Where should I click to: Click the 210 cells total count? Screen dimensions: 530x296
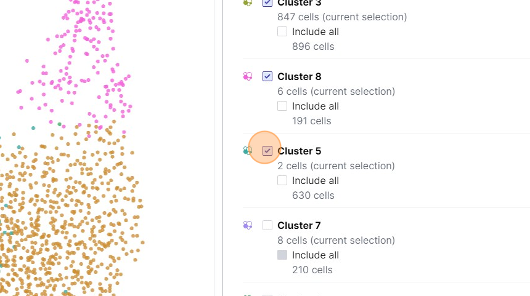click(x=312, y=270)
